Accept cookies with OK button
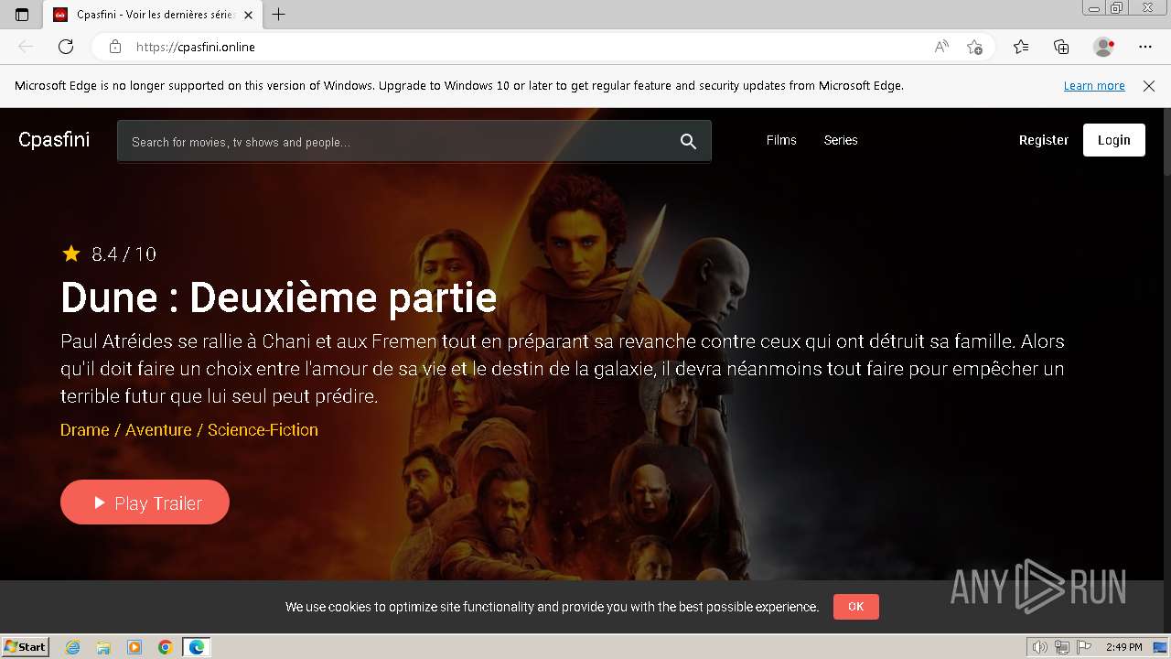Screen dimensions: 1171x659 tap(856, 607)
